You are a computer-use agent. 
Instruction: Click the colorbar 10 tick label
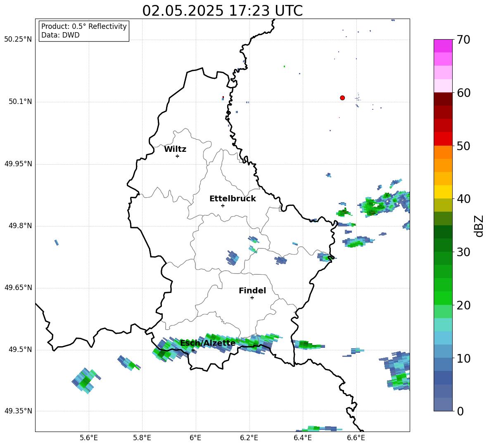463,359
